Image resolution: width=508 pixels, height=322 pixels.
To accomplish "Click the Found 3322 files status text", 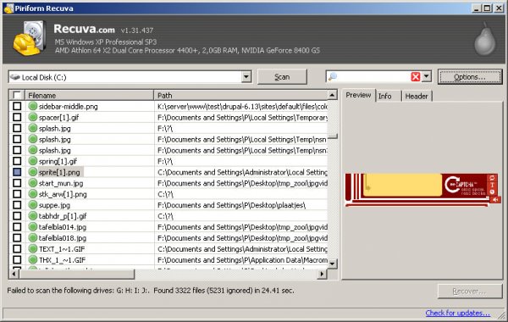I will pos(224,290).
